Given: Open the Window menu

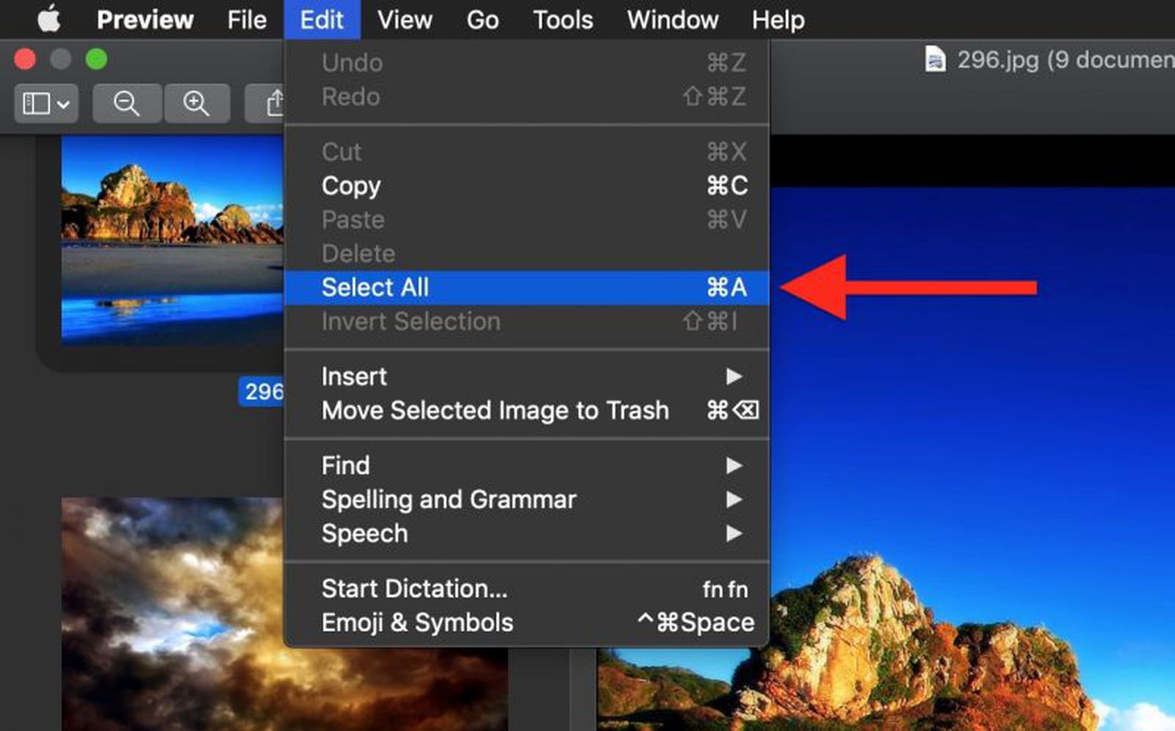Looking at the screenshot, I should tap(672, 19).
